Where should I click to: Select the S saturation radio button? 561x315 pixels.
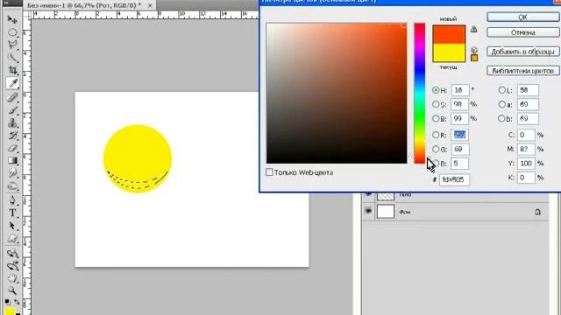click(x=436, y=104)
